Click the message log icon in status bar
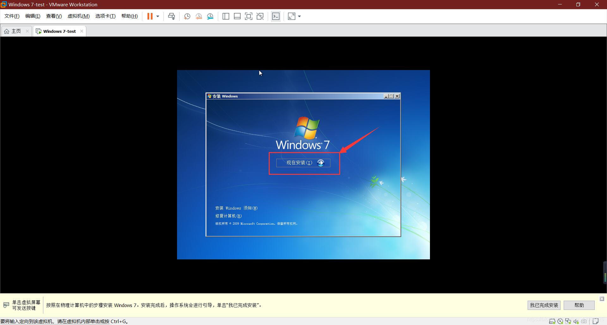607x325 pixels. (596, 321)
